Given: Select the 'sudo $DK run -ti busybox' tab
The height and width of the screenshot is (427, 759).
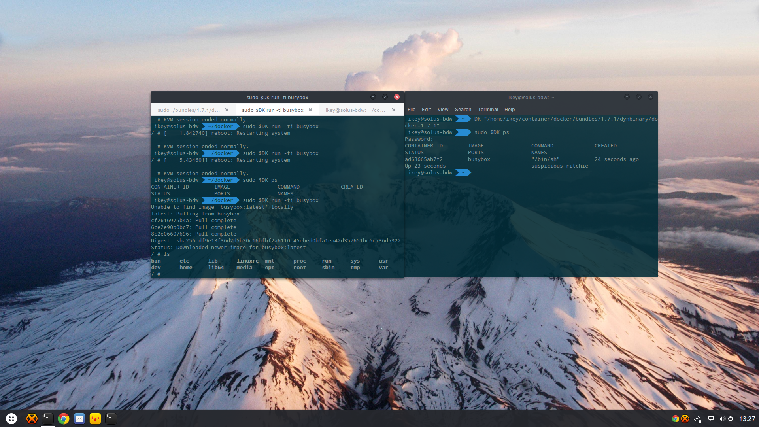Looking at the screenshot, I should pos(273,110).
